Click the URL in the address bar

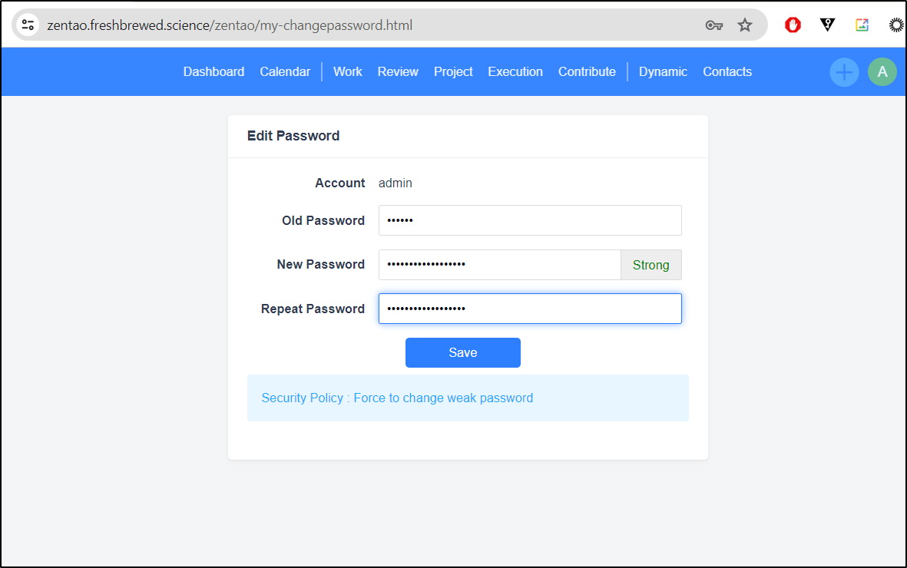tap(230, 25)
